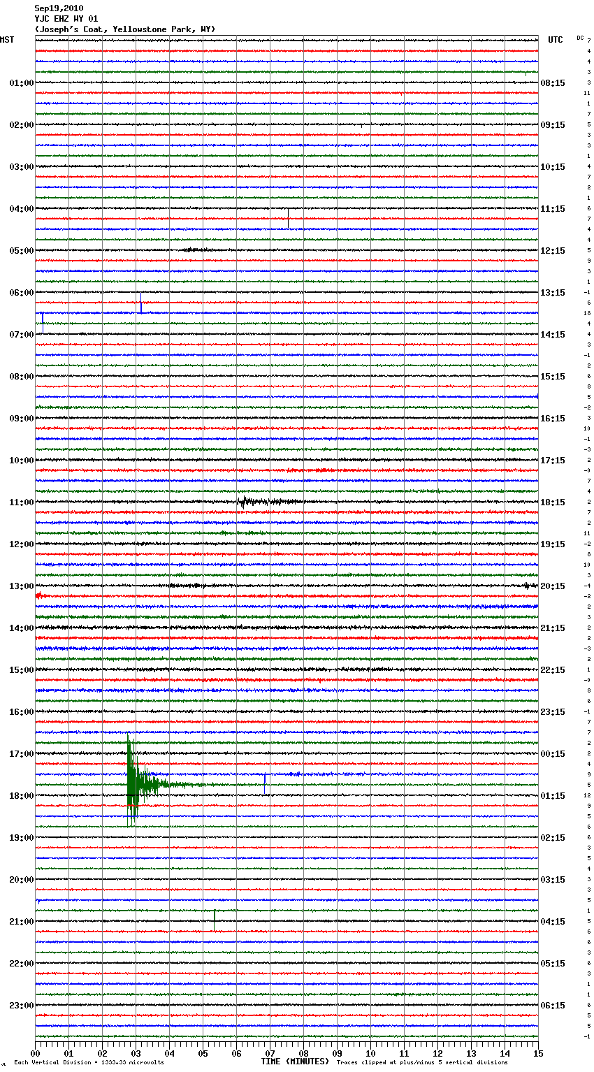The height and width of the screenshot is (1072, 594).
Task: Click the UTC time label 08:15
Action: click(553, 83)
